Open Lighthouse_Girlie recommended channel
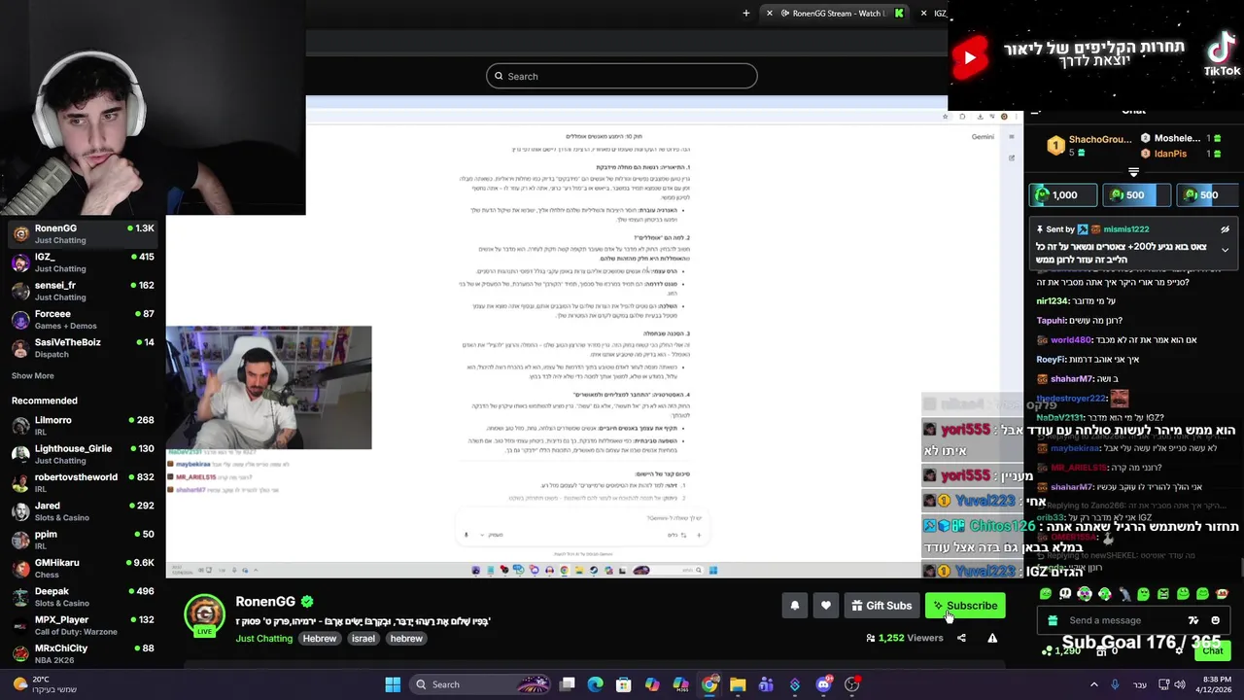Viewport: 1244px width, 700px height. click(83, 454)
